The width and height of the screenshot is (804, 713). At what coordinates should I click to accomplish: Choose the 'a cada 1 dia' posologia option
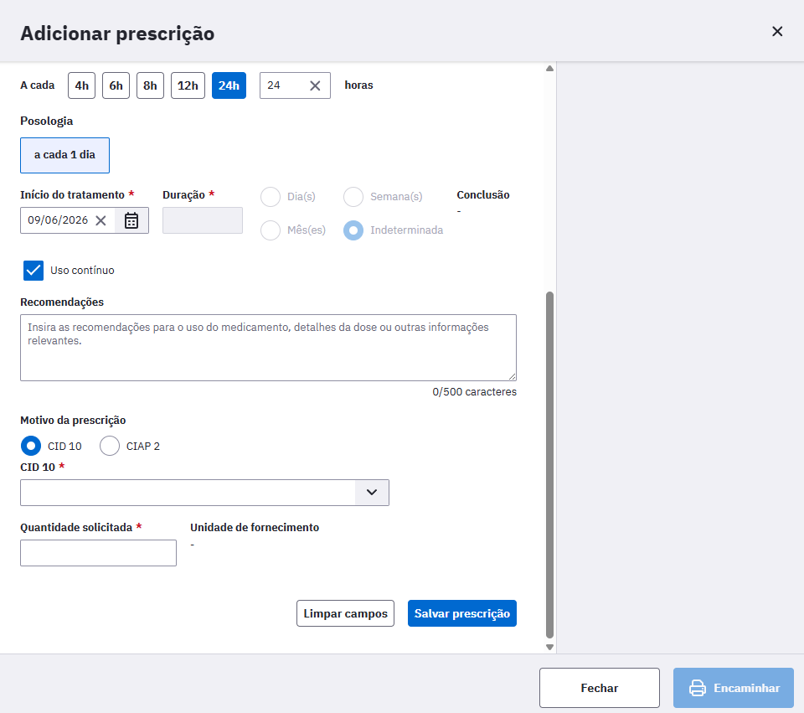(x=64, y=155)
